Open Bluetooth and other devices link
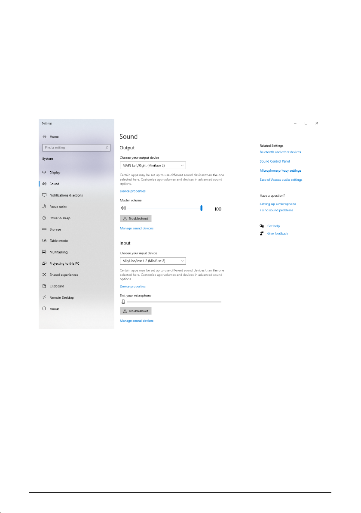 click(x=280, y=152)
